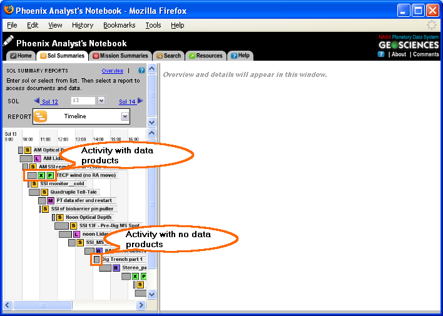Click the R icon beside Stereo activity

[116, 268]
